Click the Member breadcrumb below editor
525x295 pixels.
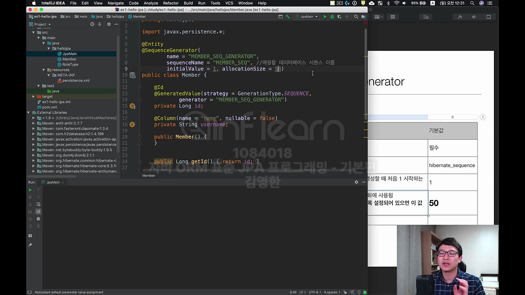tap(148, 175)
